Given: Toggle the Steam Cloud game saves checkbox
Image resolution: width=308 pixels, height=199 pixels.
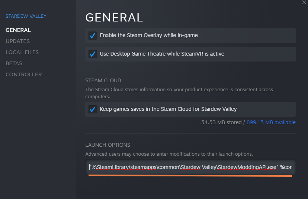Looking at the screenshot, I should pos(93,110).
